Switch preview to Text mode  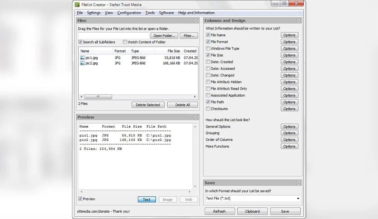146,200
